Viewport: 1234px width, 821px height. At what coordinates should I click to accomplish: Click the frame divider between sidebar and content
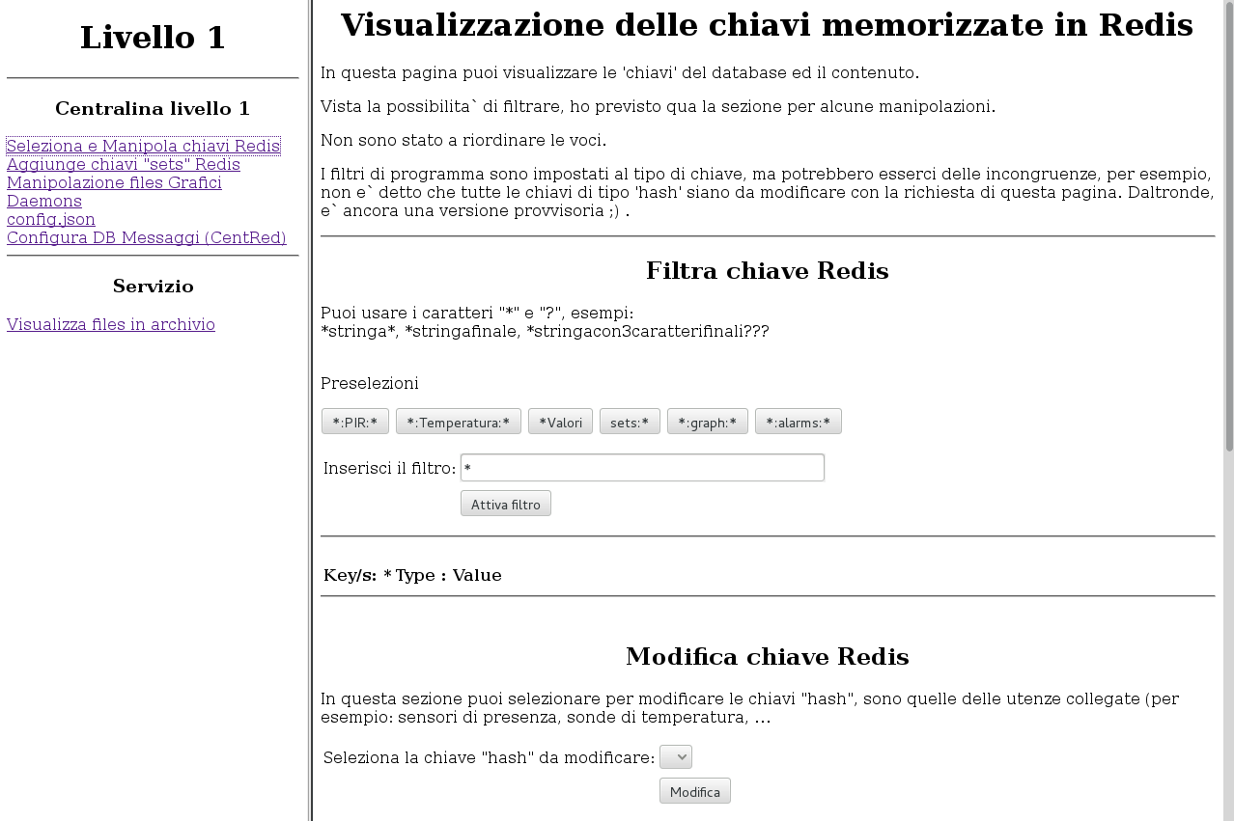click(310, 410)
